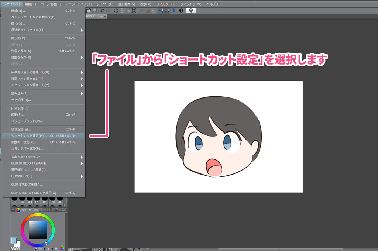Click the color wheel icon beside HSV values
The height and width of the screenshot is (251, 378).
click(x=62, y=248)
